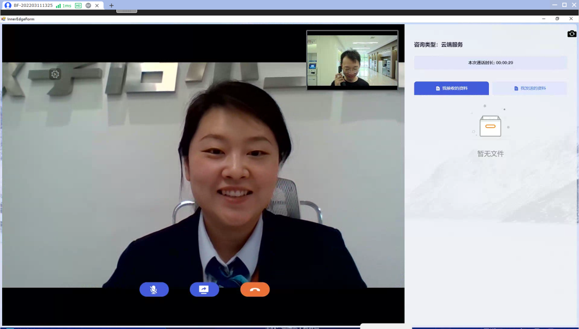Close the BF-202203111325 tab
The image size is (579, 329).
coord(97,5)
